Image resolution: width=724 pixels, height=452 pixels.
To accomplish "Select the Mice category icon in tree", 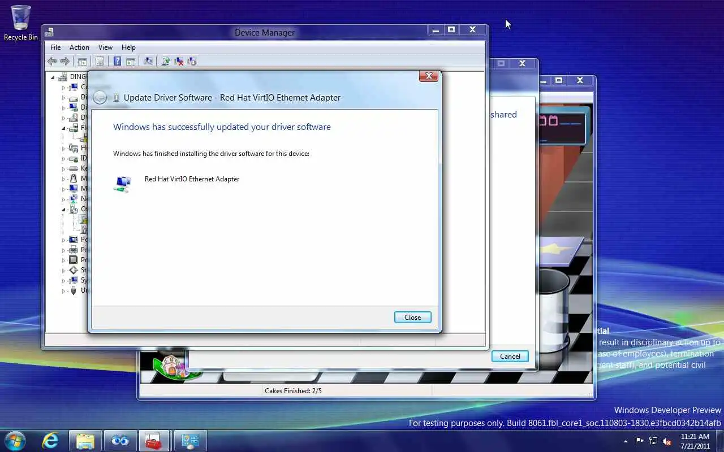I will (x=73, y=179).
